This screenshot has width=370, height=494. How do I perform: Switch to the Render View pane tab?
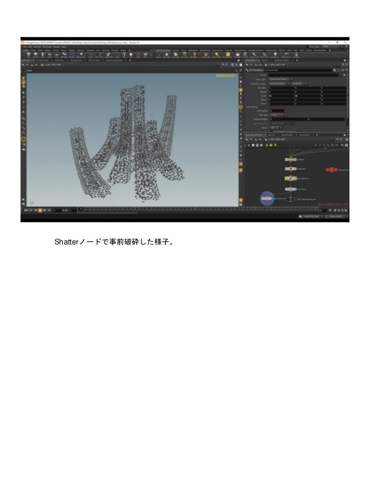(x=59, y=60)
